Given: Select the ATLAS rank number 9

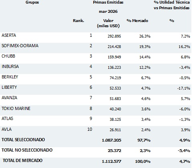Looking at the screenshot, I should pos(91,118).
